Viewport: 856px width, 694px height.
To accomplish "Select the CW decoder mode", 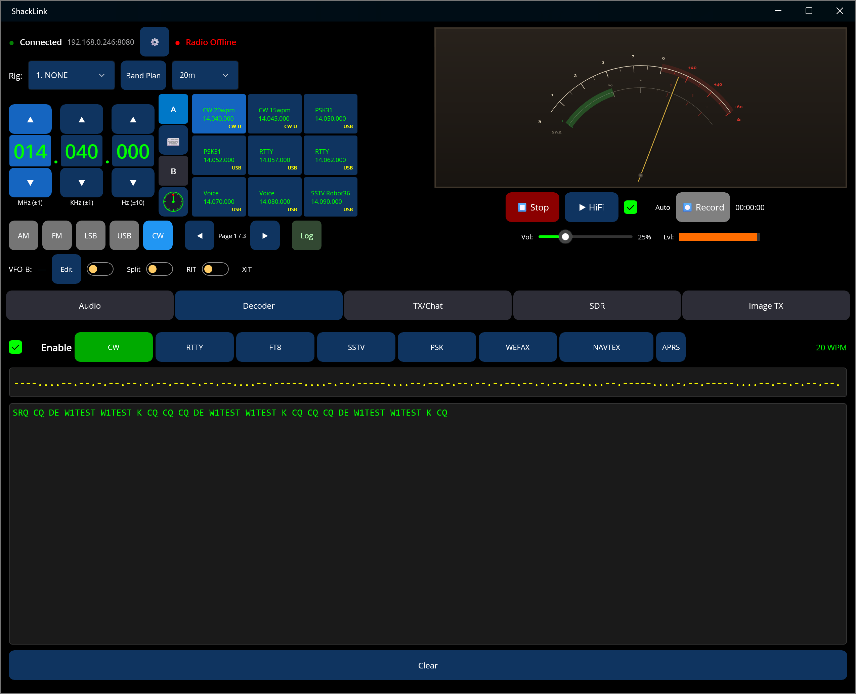I will [x=114, y=347].
